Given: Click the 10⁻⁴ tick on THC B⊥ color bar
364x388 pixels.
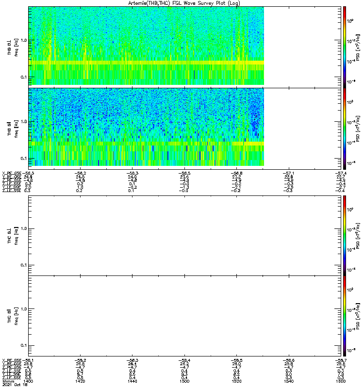Looking at the screenshot, I should coord(351,250).
